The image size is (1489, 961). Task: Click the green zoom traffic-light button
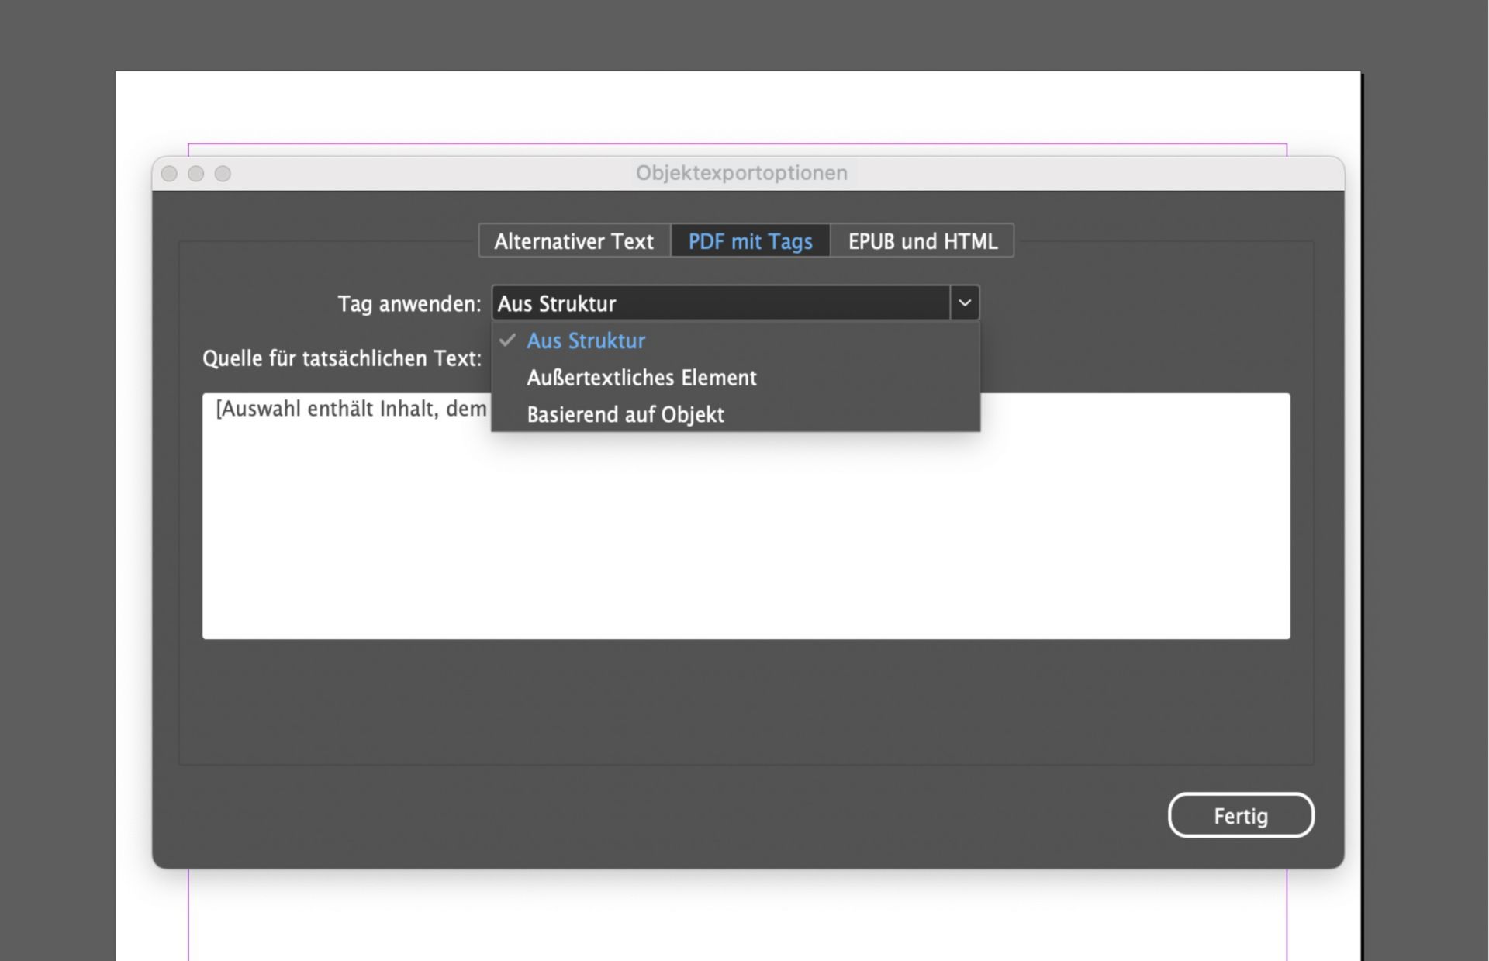coord(223,174)
